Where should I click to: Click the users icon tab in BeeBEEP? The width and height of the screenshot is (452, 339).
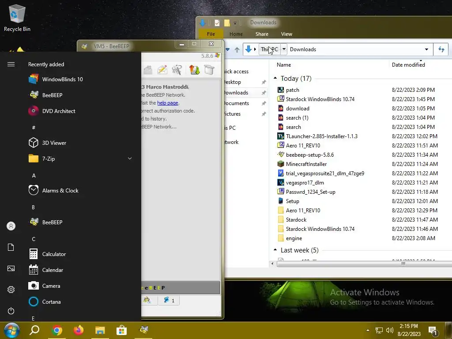(x=147, y=300)
